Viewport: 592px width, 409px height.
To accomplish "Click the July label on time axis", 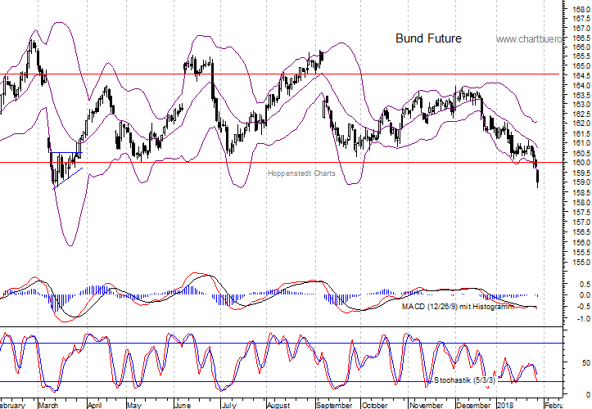I will point(228,406).
